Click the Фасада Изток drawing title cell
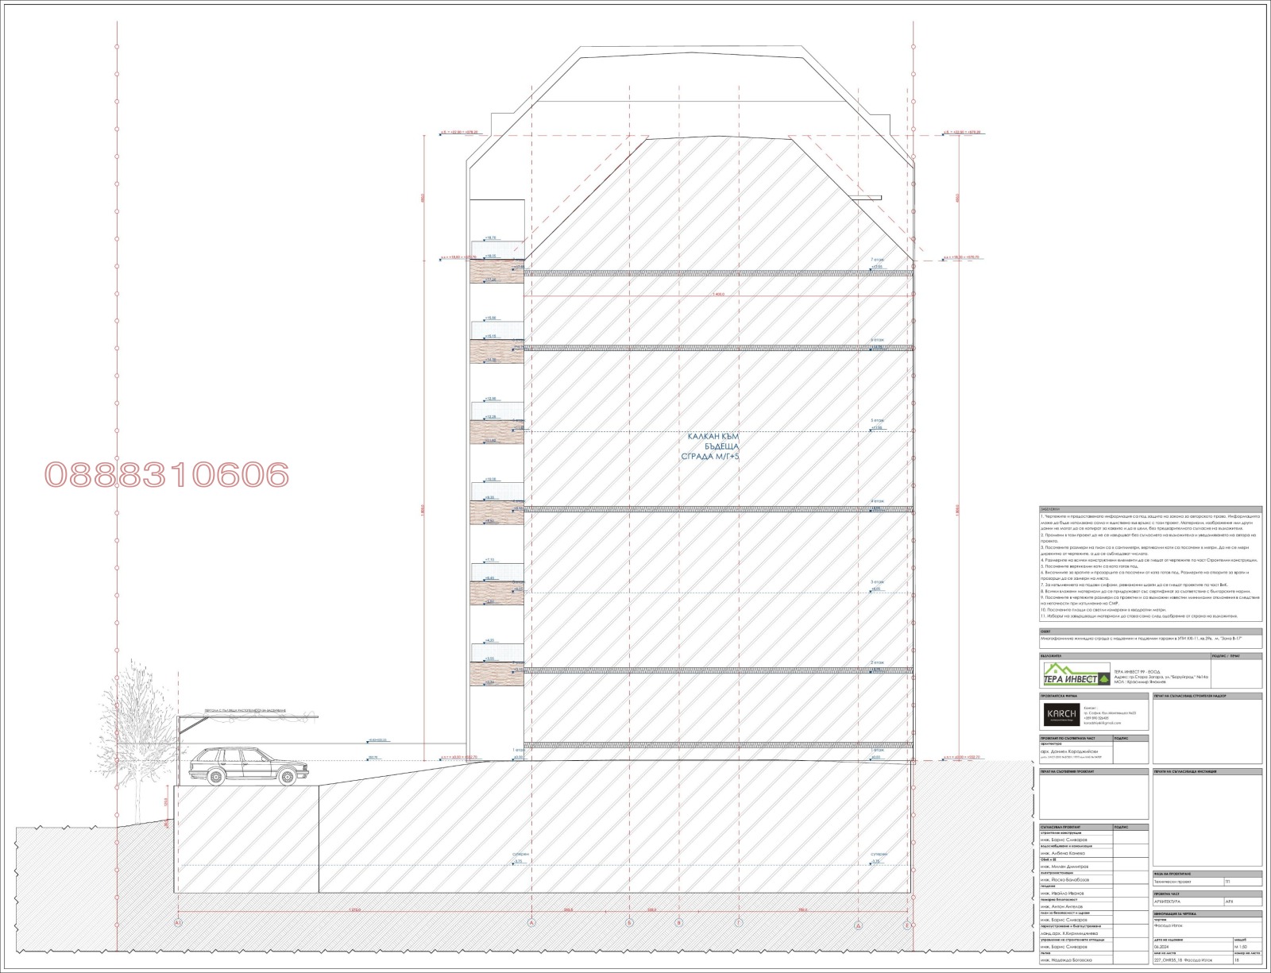The height and width of the screenshot is (973, 1271). pyautogui.click(x=1207, y=930)
